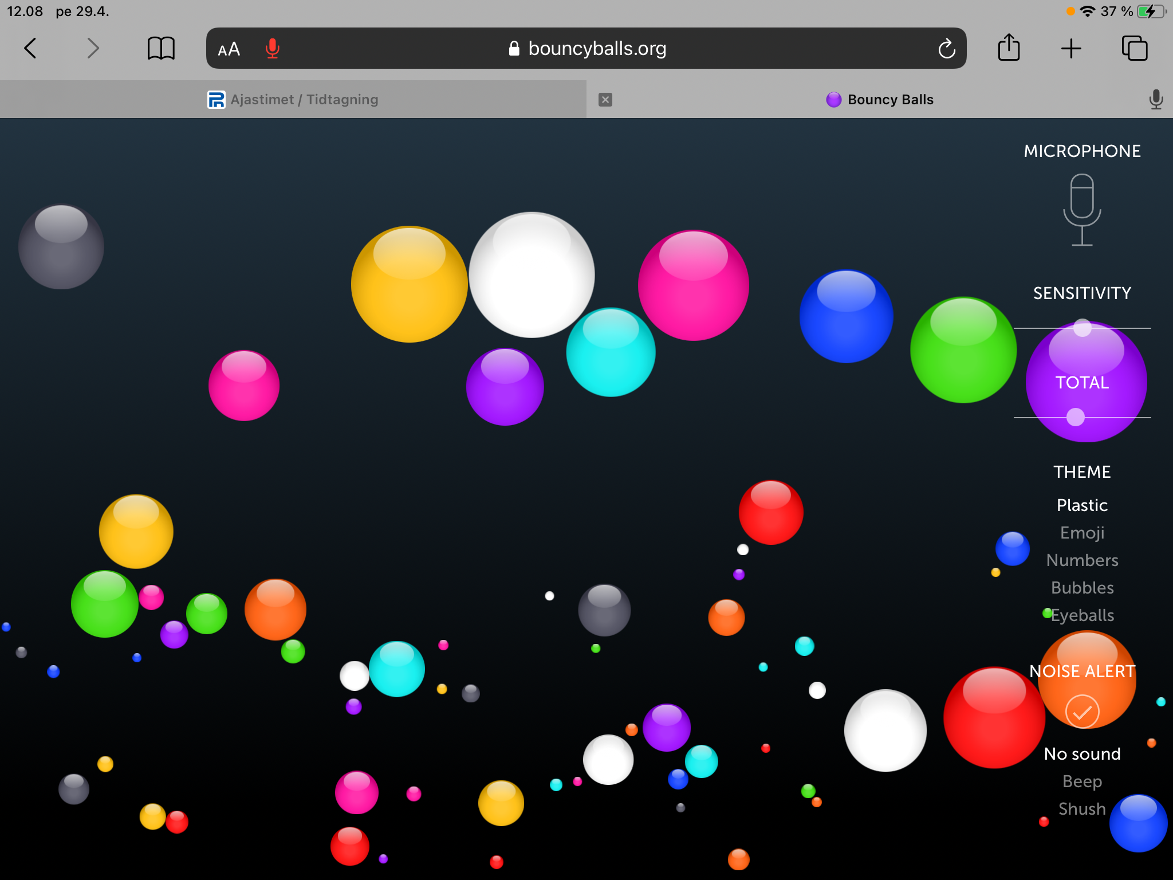Tap the red microphone in address bar
Screen dimensions: 1173x880
(x=273, y=49)
